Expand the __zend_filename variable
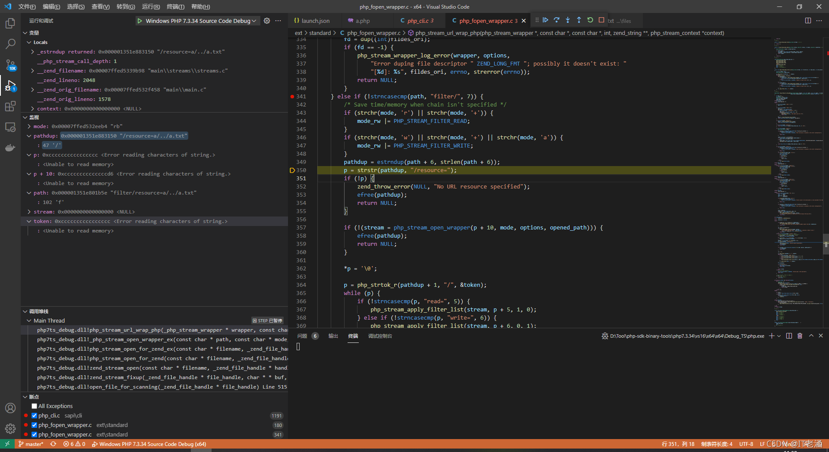This screenshot has width=829, height=452. pyautogui.click(x=32, y=71)
